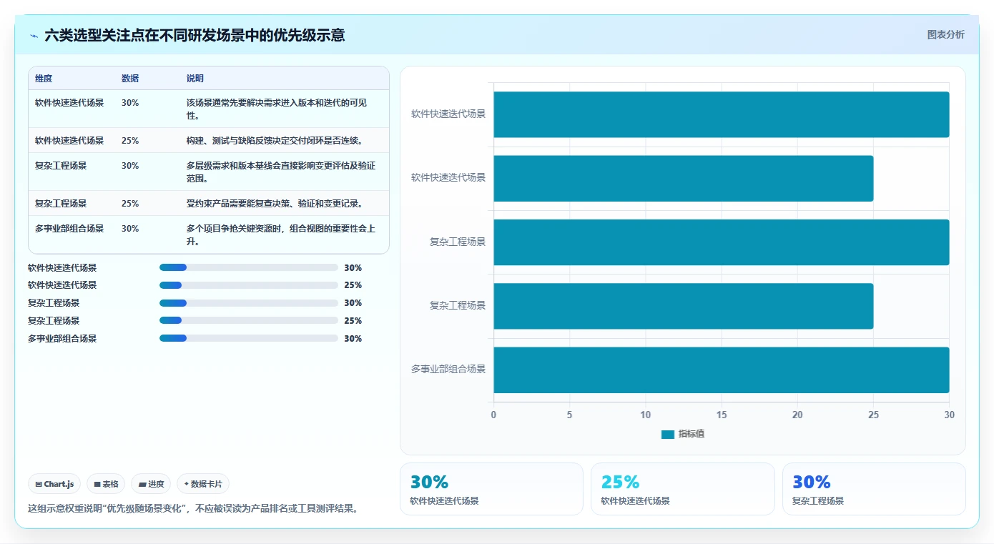This screenshot has width=994, height=544.
Task: Click the main dashboard title text
Action: 195,35
